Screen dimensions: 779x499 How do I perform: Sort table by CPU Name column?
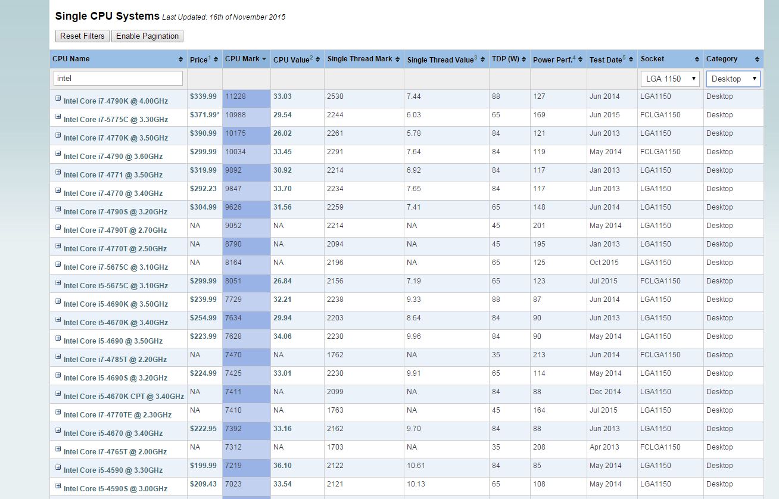(118, 59)
